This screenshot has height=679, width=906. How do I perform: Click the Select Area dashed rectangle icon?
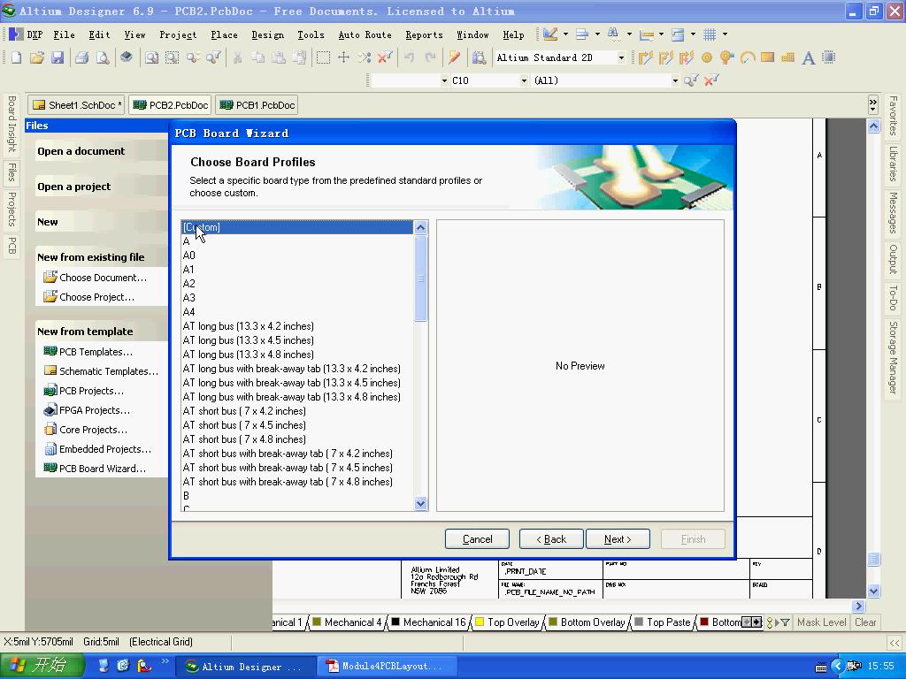pos(324,57)
